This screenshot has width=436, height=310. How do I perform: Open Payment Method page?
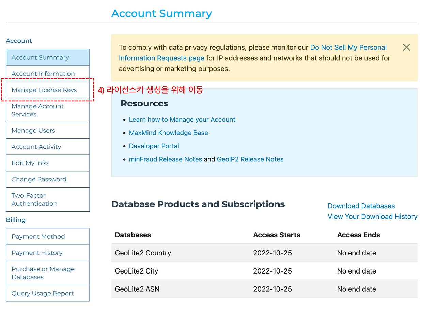coord(38,237)
